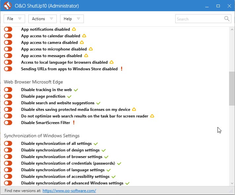Click the yellow warning icon beside App access to camera disabled
Viewport: 235px width, 195px height.
pos(82,42)
